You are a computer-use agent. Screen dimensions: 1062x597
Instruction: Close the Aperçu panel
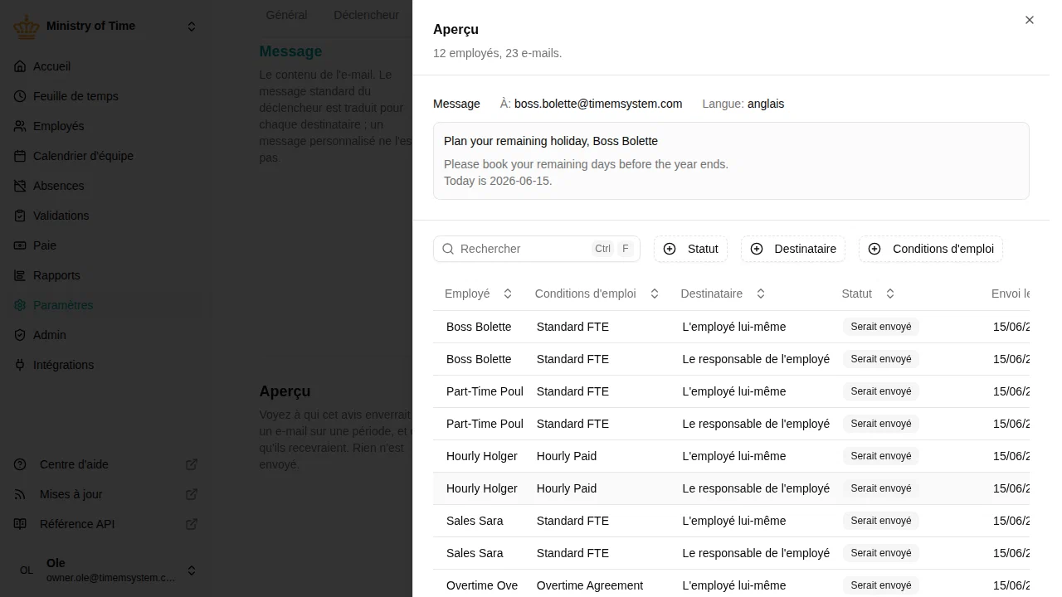1030,20
